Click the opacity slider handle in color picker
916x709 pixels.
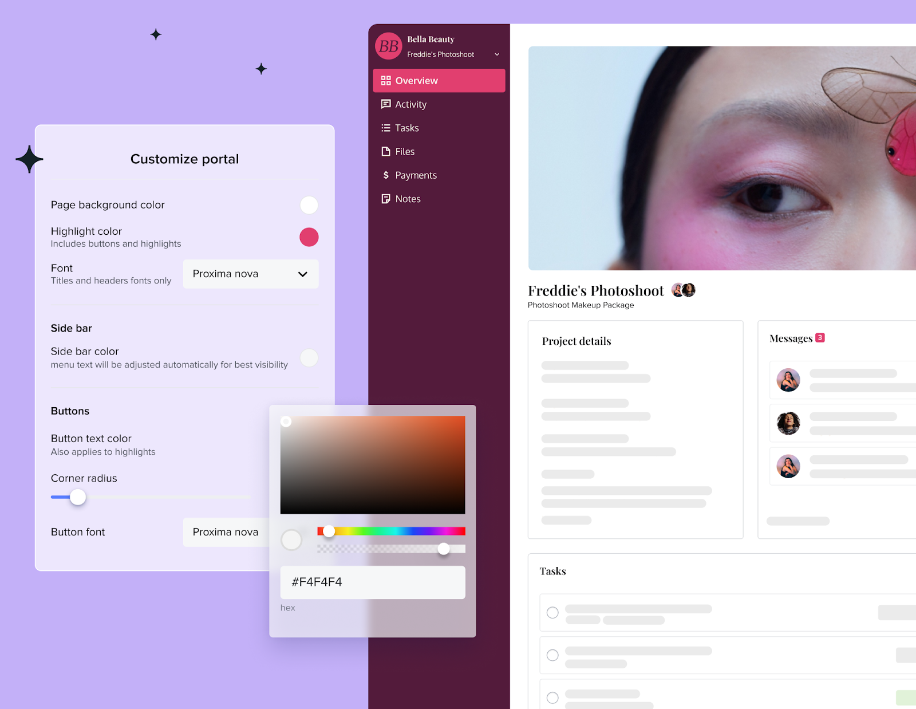tap(444, 549)
